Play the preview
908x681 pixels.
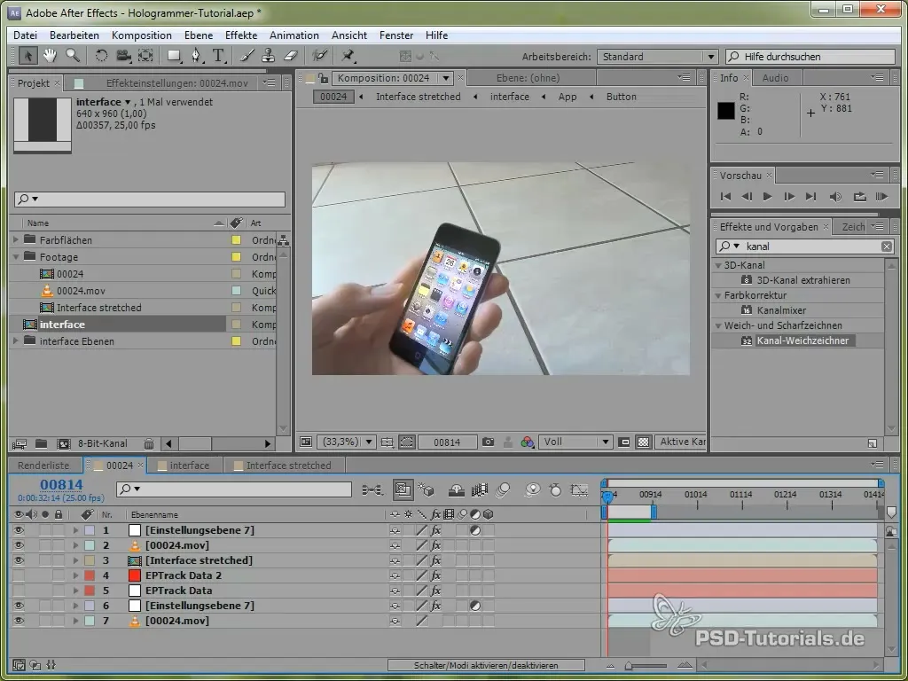point(767,196)
